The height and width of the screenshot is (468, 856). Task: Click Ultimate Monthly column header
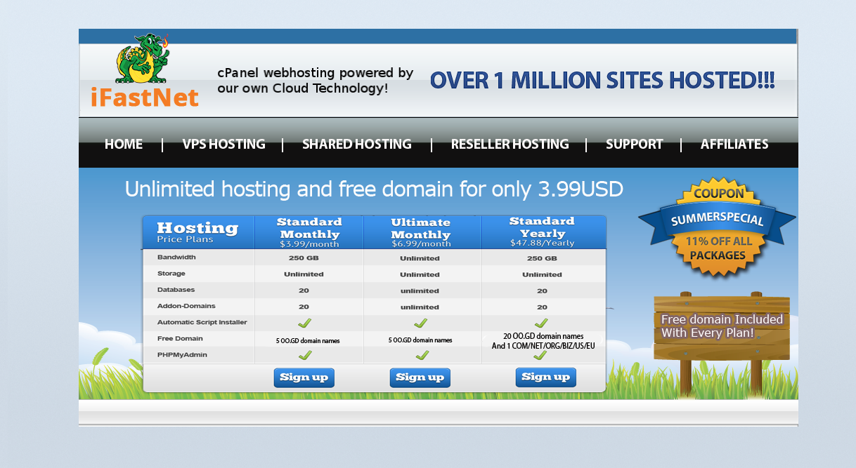[422, 232]
